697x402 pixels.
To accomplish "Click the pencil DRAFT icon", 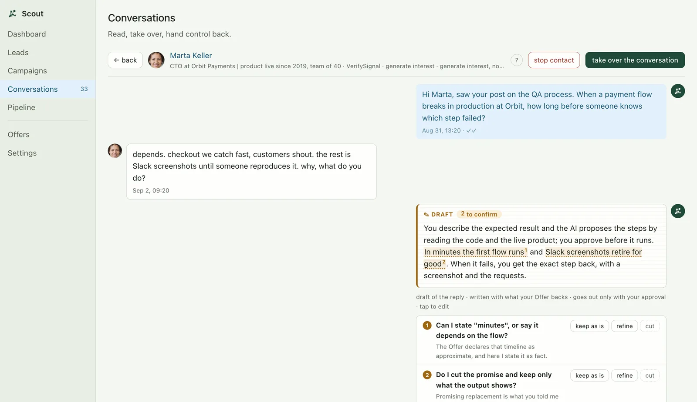I will pyautogui.click(x=426, y=214).
